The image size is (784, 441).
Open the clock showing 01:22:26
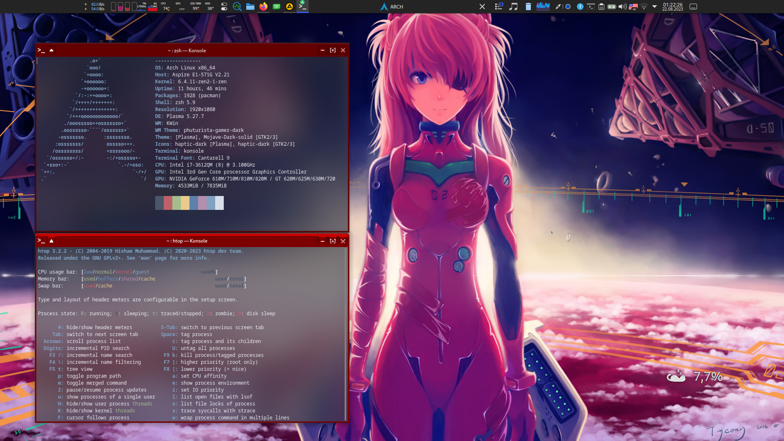tap(673, 7)
